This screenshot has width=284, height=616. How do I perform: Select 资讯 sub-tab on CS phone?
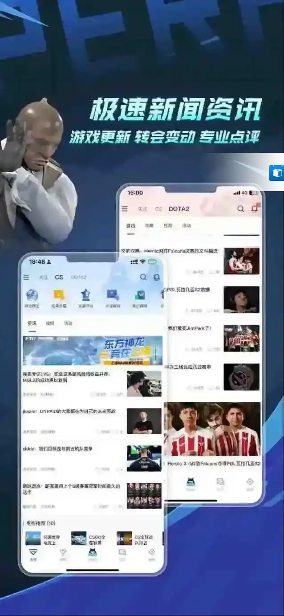[32, 323]
